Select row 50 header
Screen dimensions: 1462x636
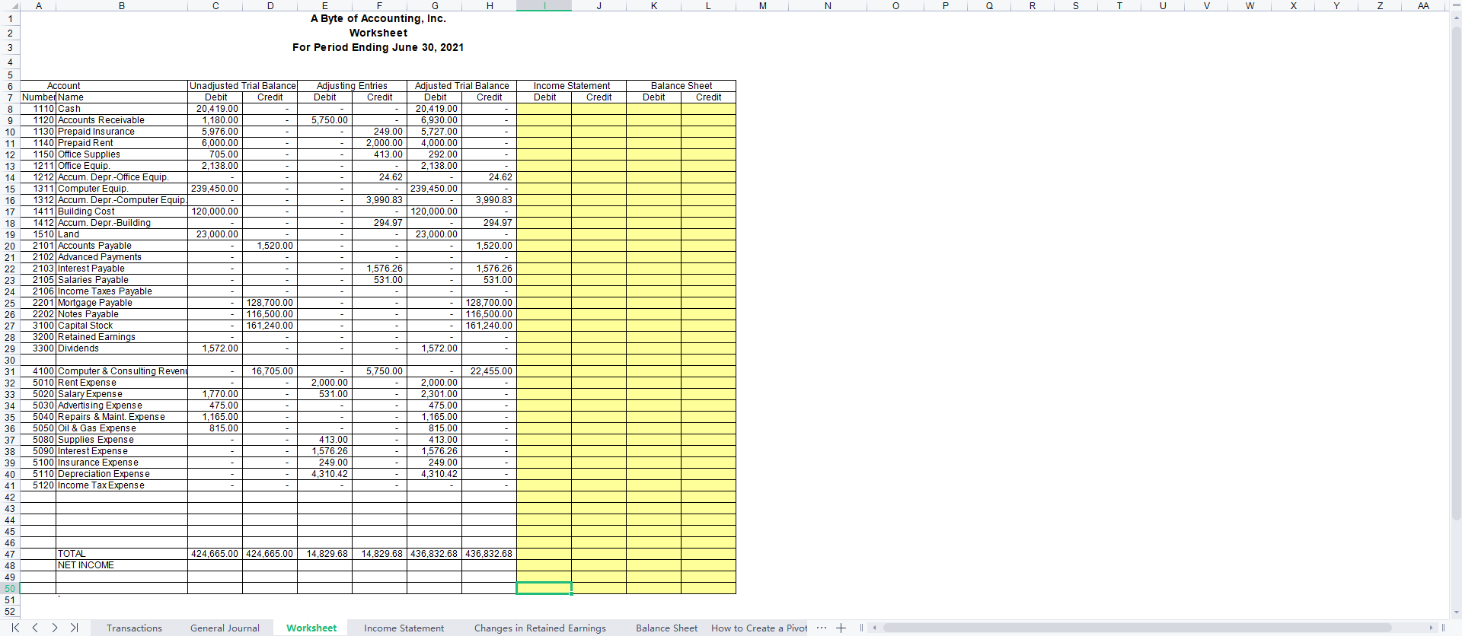coord(10,588)
